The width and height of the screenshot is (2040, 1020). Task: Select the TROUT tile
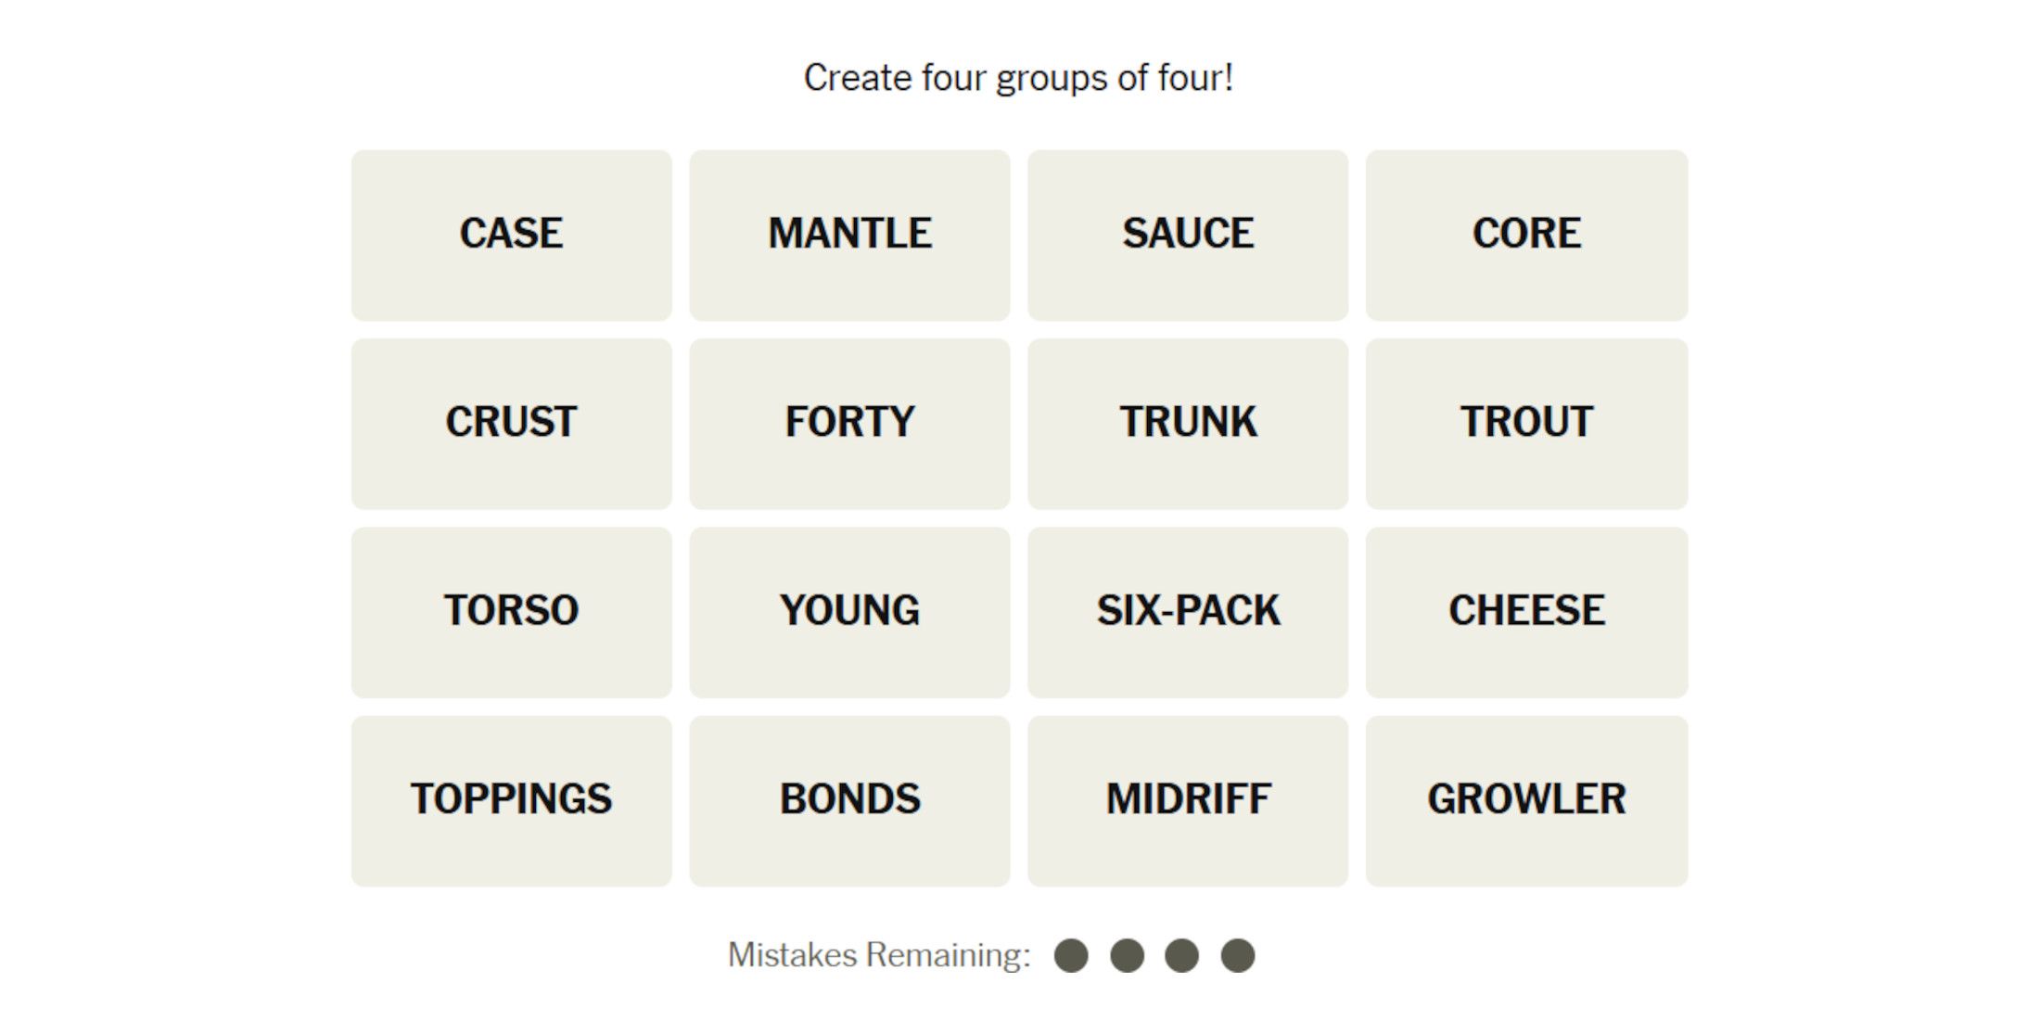1526,423
